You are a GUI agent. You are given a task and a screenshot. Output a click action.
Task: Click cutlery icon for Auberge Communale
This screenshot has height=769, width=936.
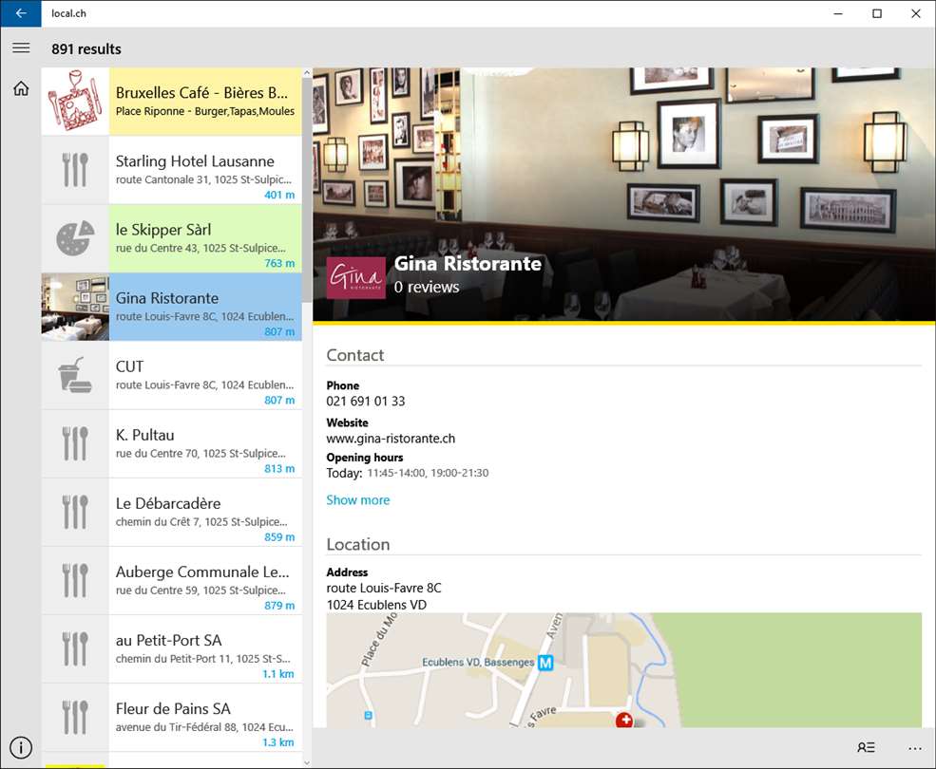tap(75, 580)
